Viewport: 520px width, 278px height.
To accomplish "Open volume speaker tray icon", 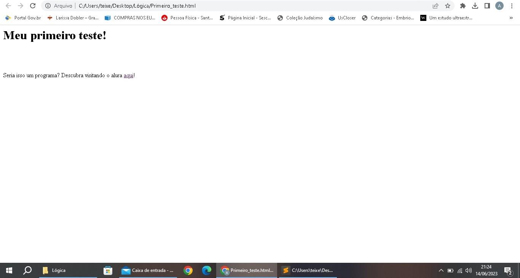I will 469,270.
